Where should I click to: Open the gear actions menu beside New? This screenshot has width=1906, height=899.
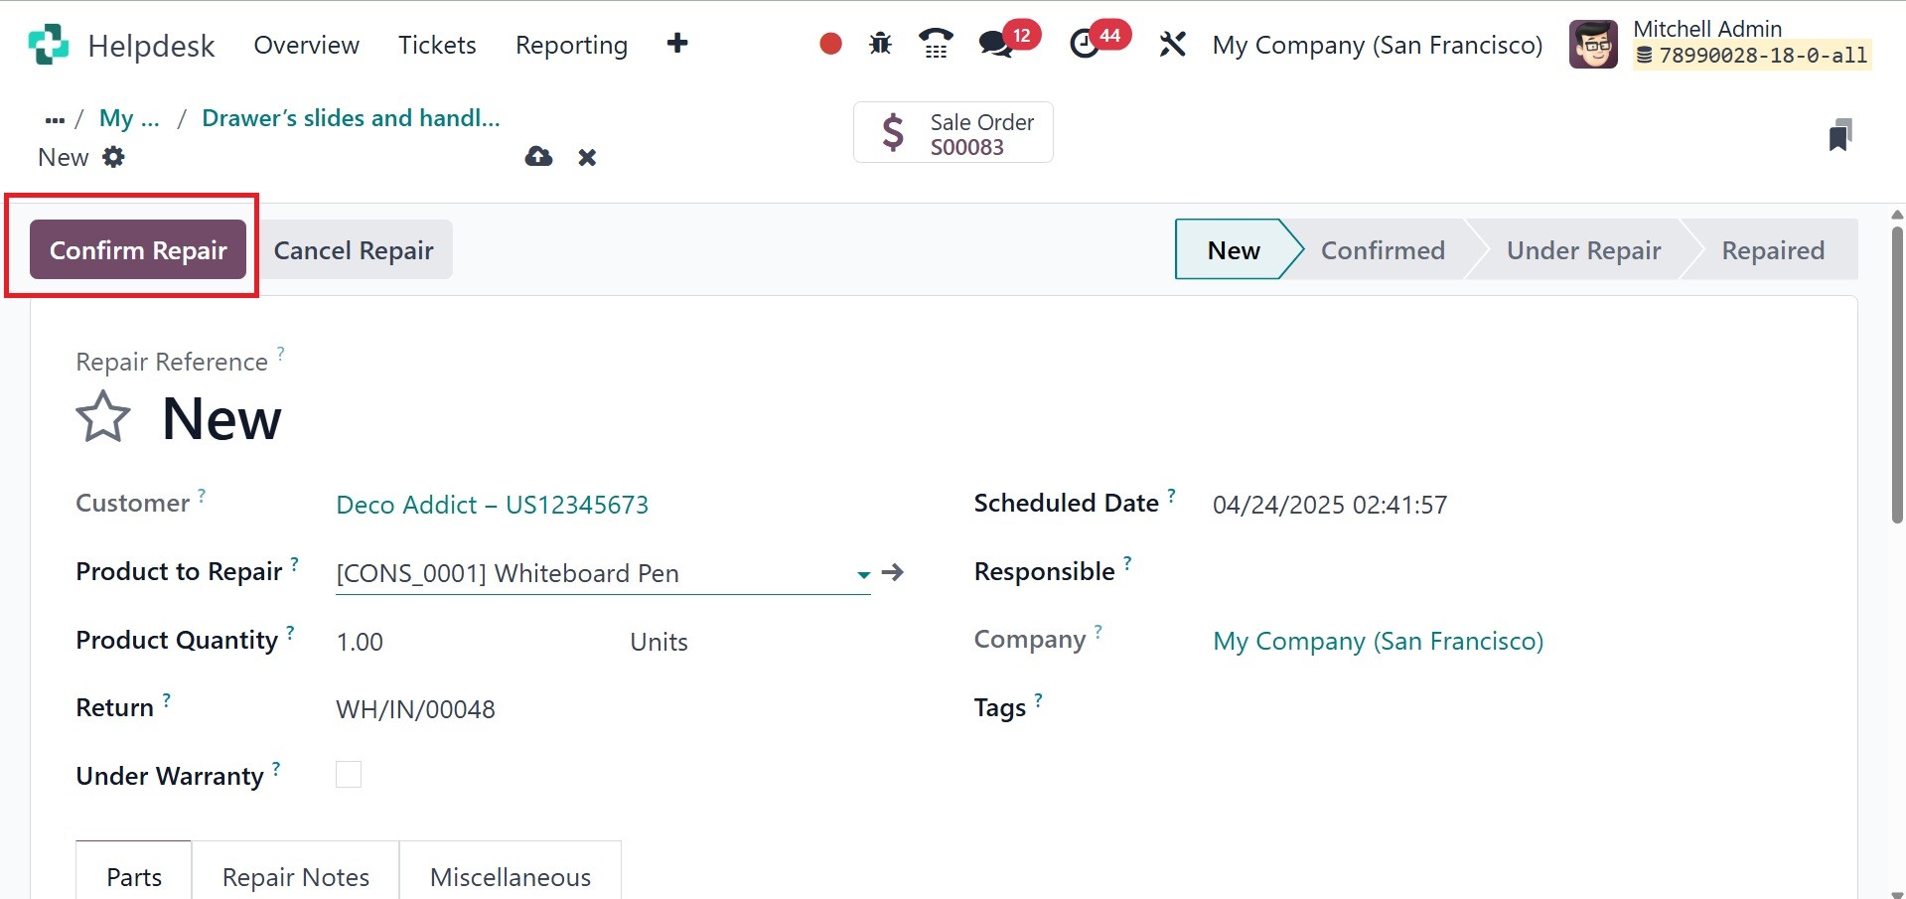(114, 157)
